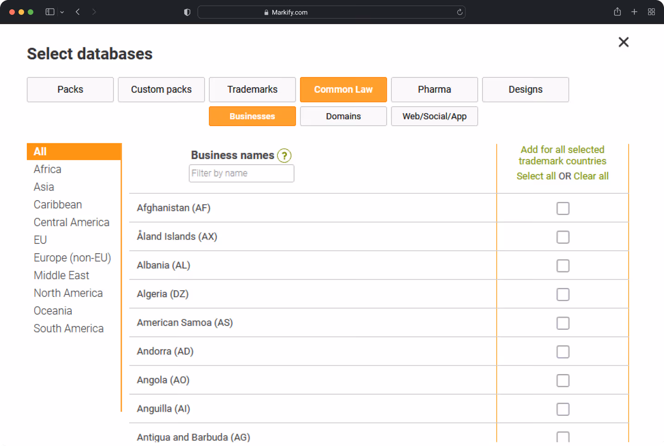Enable the Algeria (DZ) checkbox

click(x=563, y=295)
